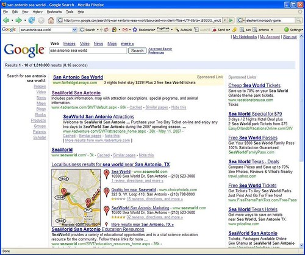Viewport: 305px width, 255px height.
Task: Go forward with the green Forward arrow
Action: coord(18,20)
